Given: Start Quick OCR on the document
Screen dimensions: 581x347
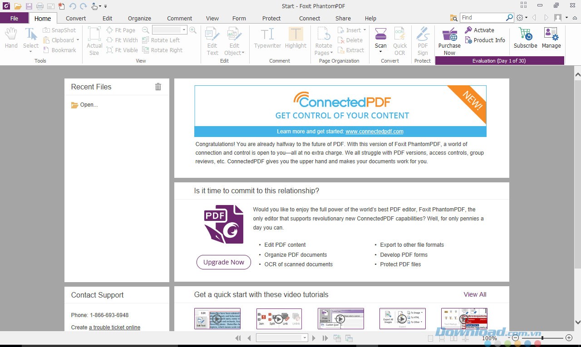Looking at the screenshot, I should pyautogui.click(x=399, y=39).
